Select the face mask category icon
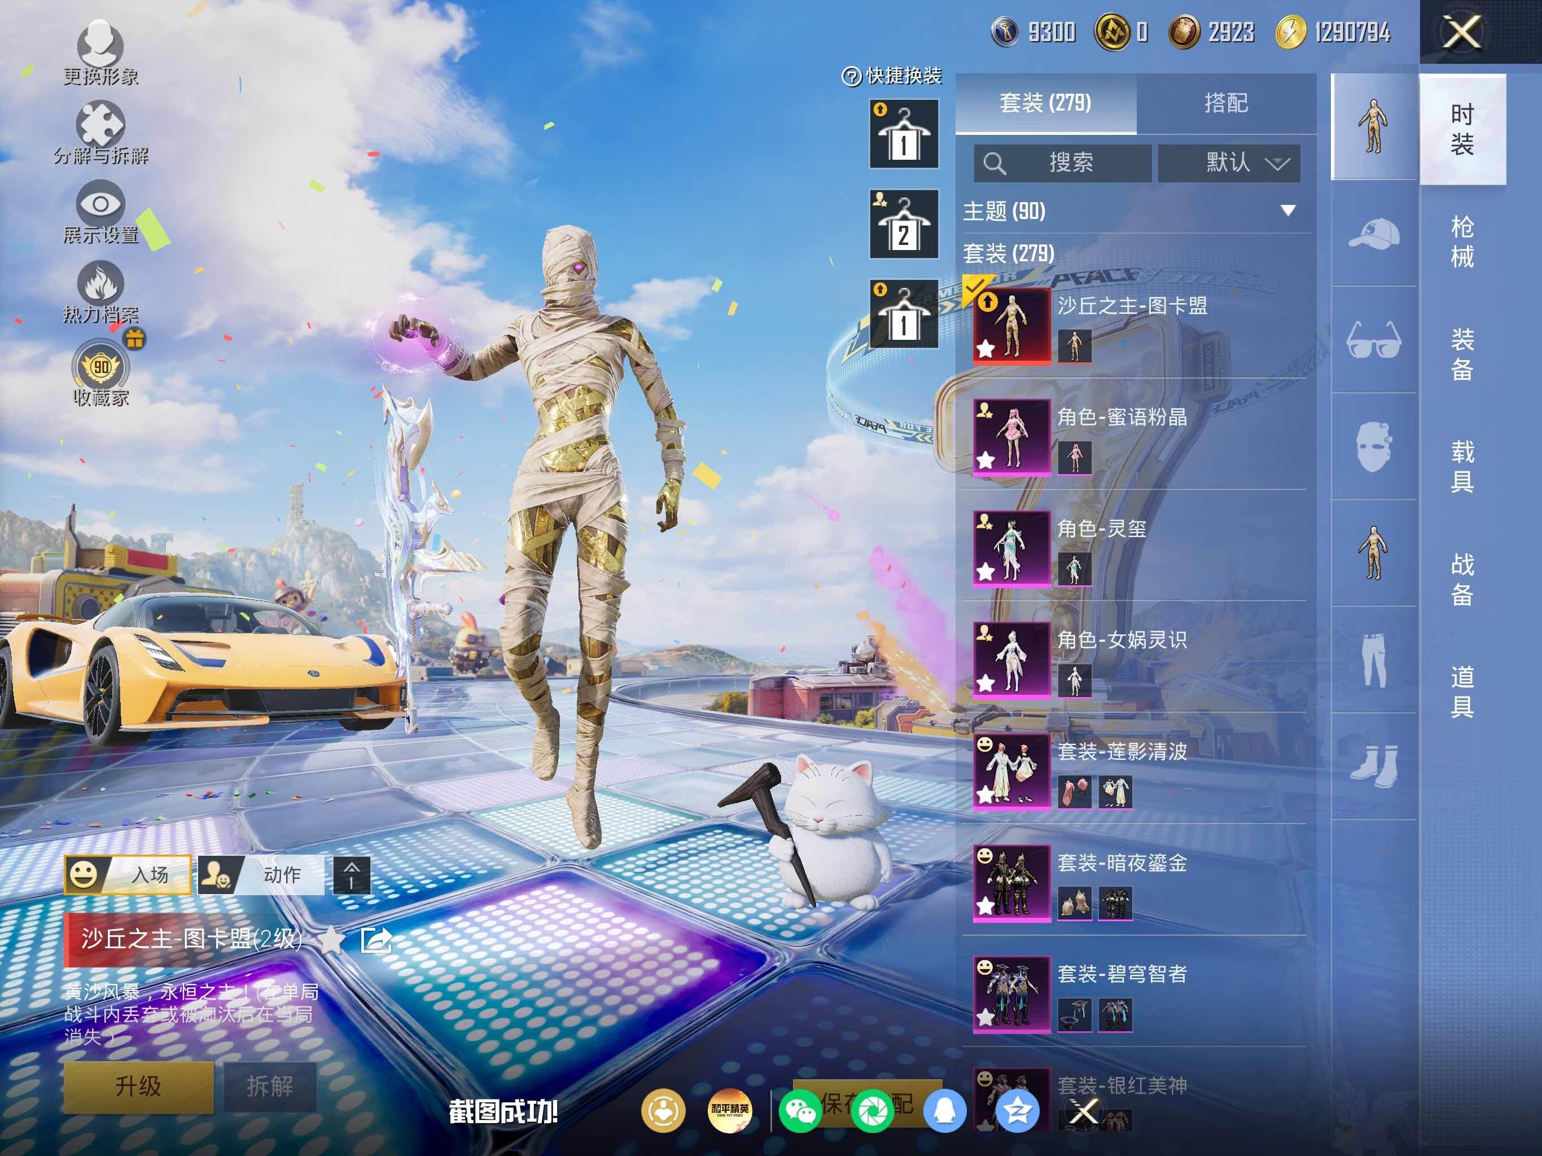The image size is (1542, 1156). pos(1373,447)
